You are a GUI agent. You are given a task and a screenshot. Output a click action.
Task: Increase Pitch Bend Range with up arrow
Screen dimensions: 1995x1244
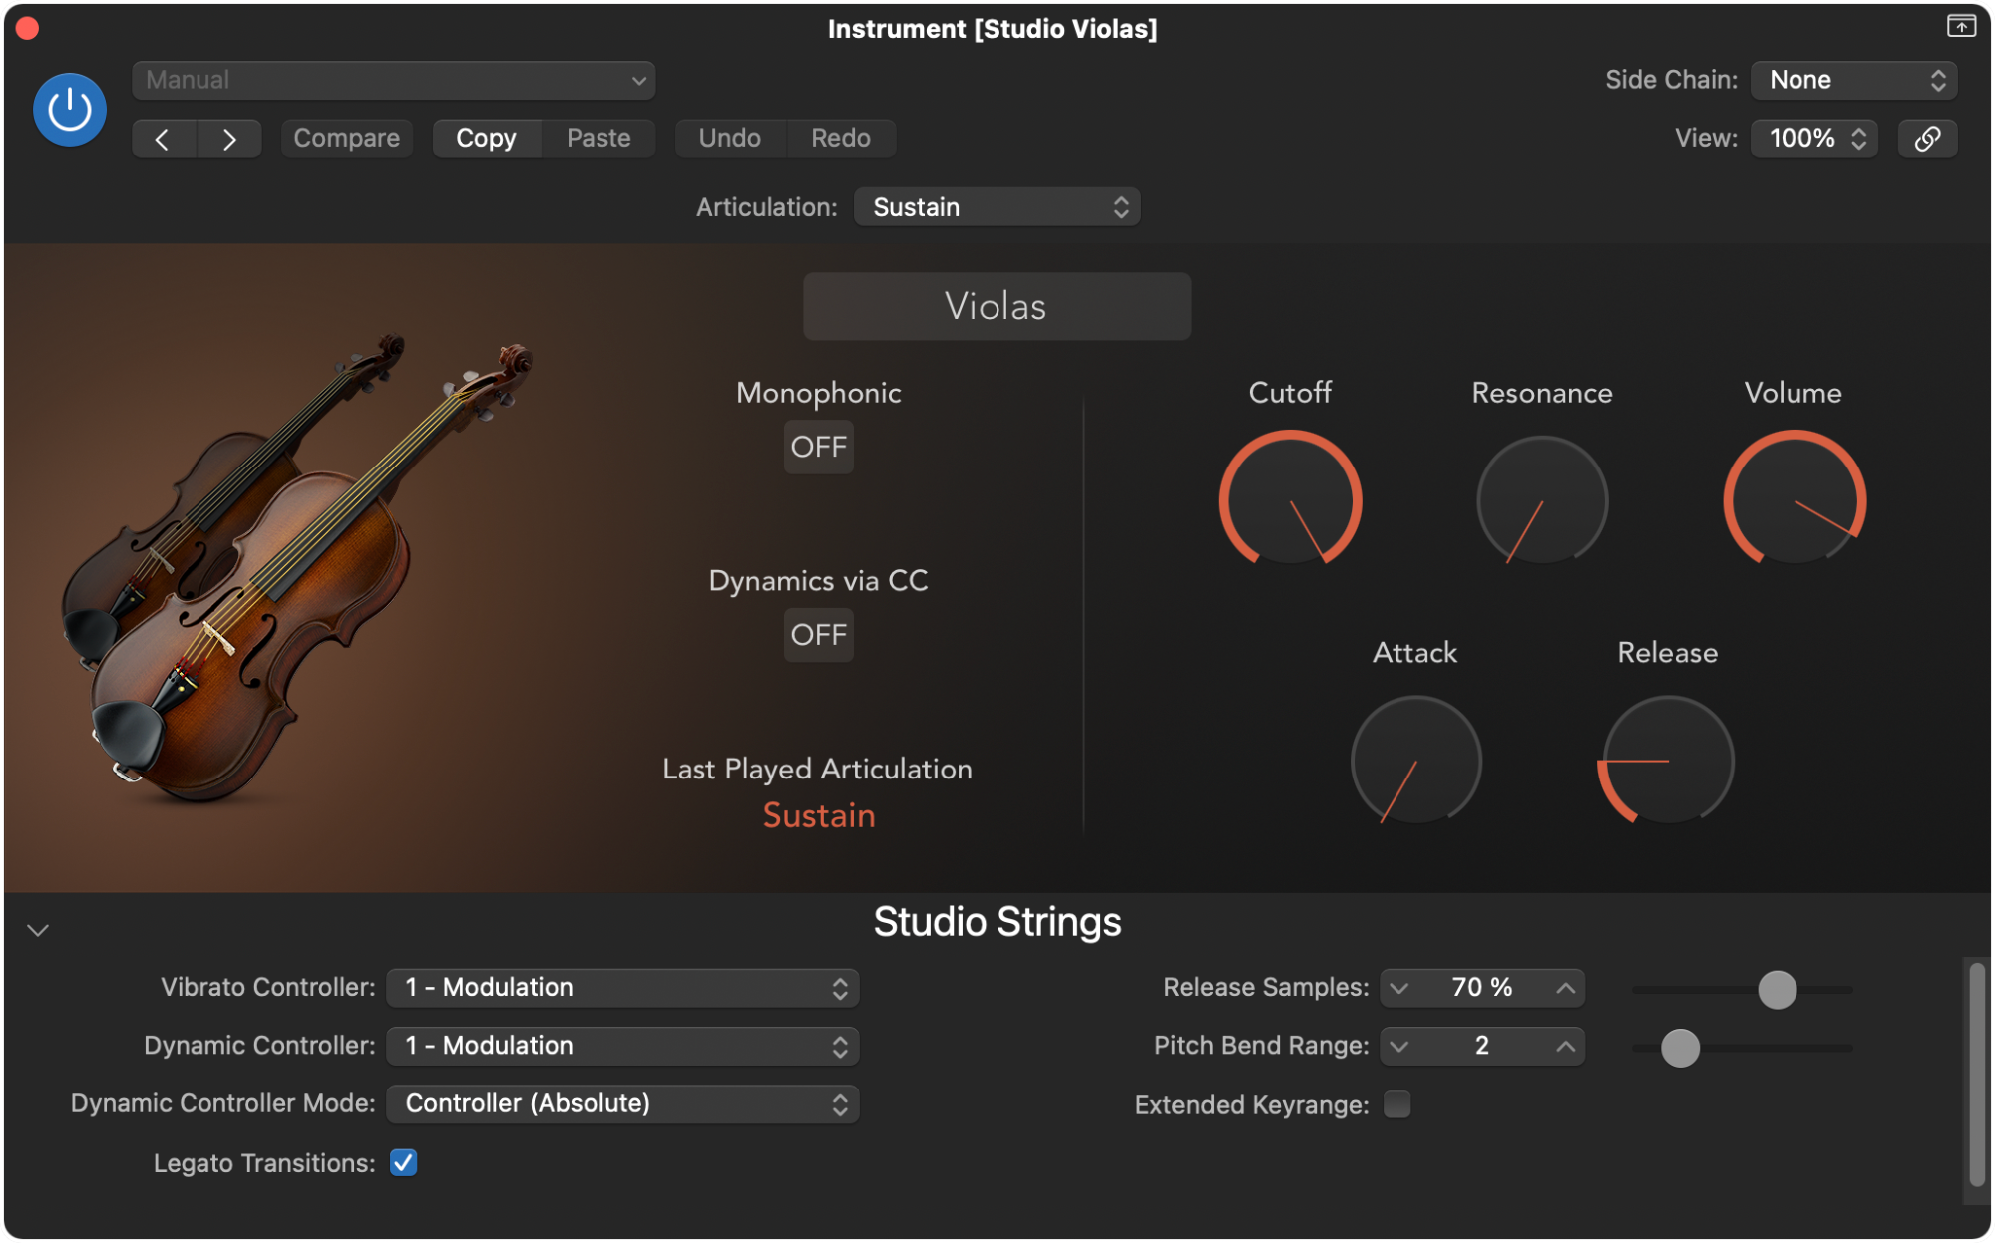pos(1566,1046)
